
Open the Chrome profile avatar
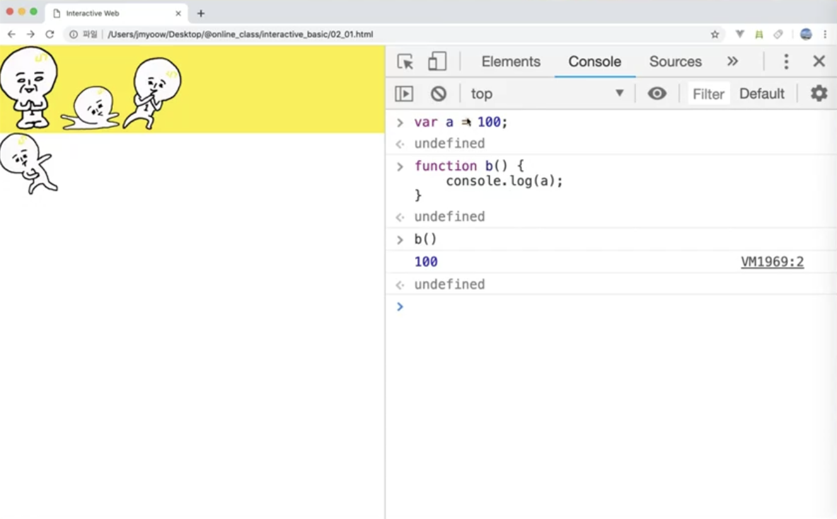tap(806, 34)
